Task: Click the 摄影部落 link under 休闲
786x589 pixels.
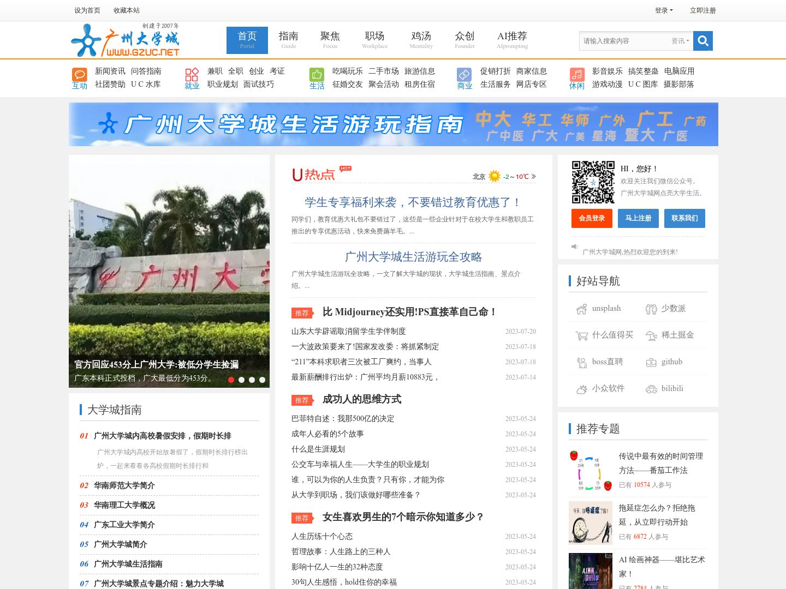Action: tap(679, 84)
